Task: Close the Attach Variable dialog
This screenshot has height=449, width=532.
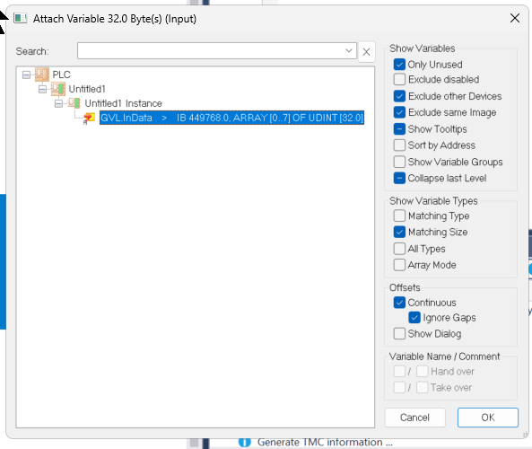Action: tap(515, 18)
